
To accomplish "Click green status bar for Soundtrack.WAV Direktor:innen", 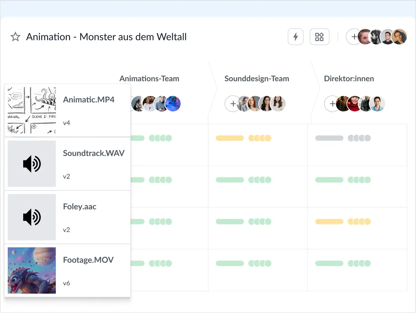I will [329, 180].
